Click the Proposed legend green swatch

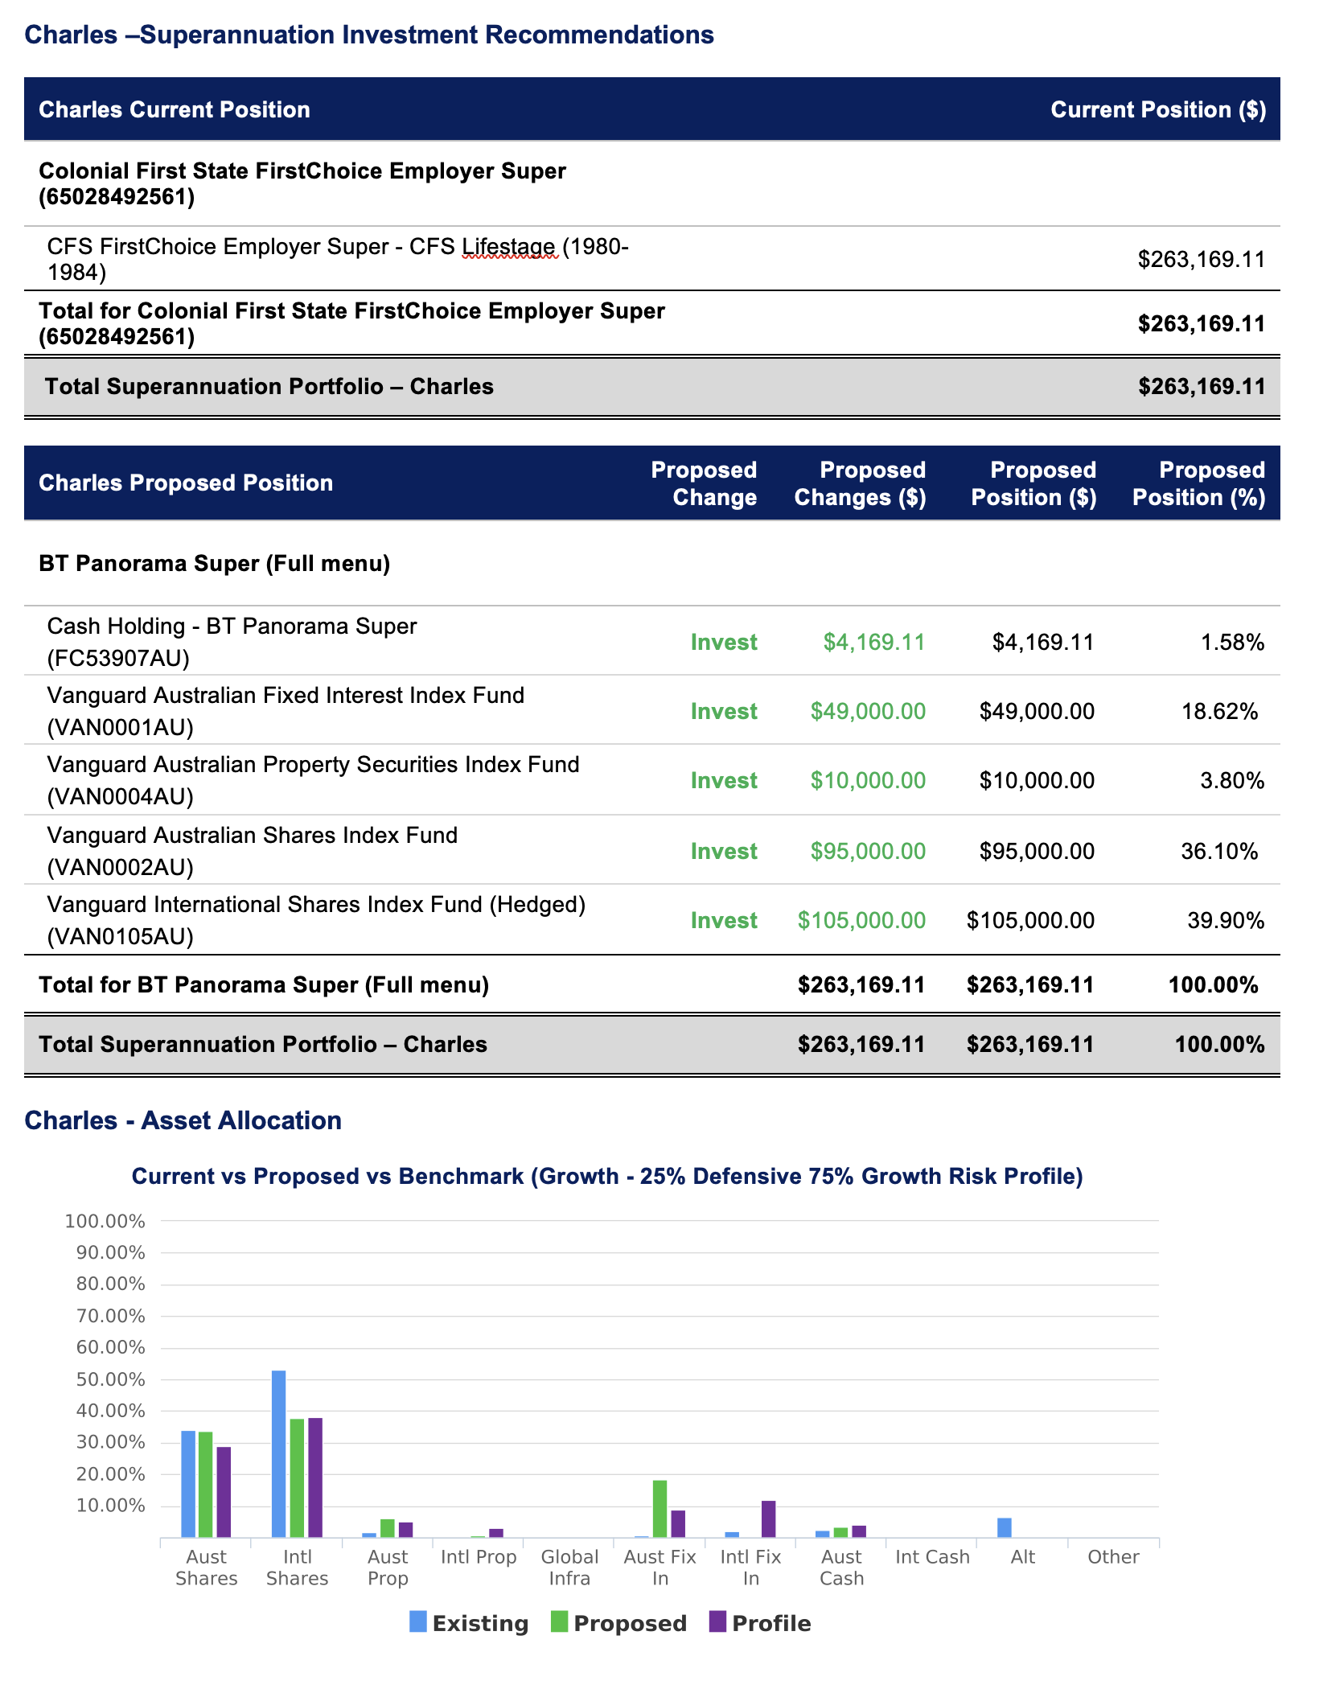[559, 1621]
